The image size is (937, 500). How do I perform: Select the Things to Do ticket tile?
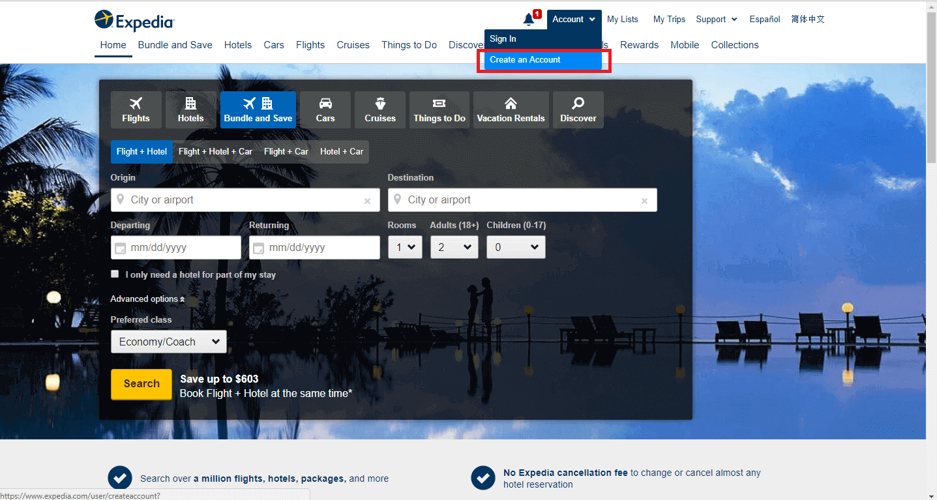click(439, 110)
